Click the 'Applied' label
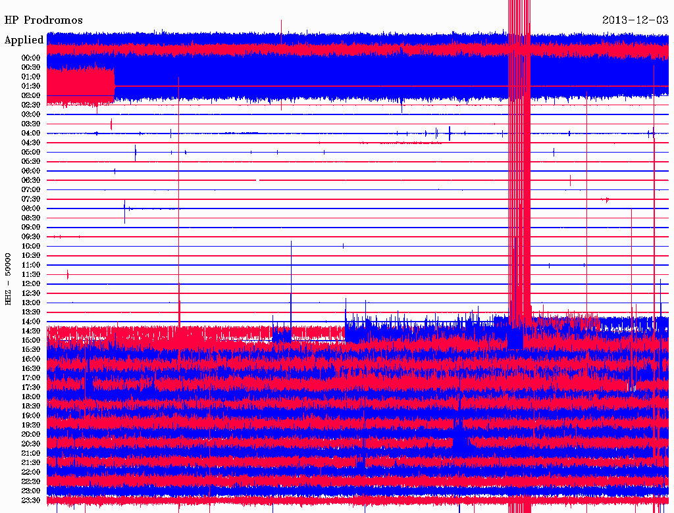This screenshot has height=513, width=674. pyautogui.click(x=24, y=40)
